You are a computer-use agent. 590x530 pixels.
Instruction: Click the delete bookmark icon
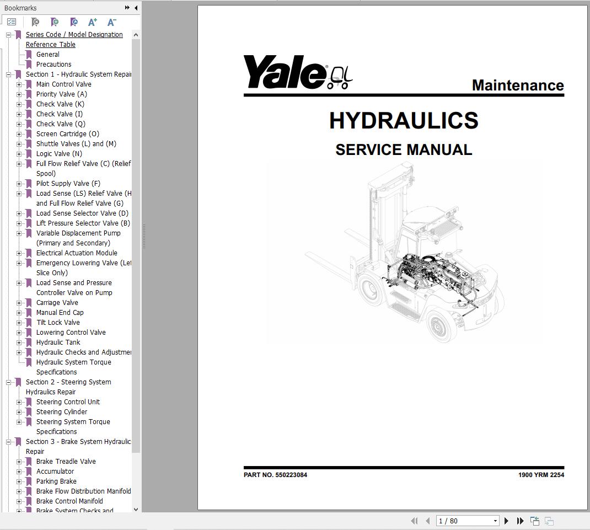pos(35,22)
